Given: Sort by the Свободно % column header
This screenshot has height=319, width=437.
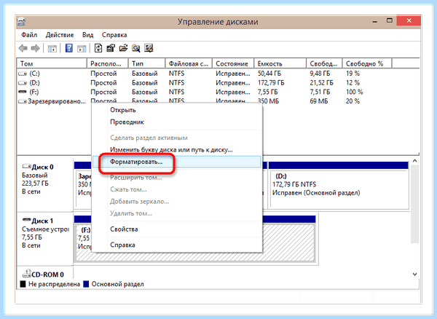Looking at the screenshot, I should coord(367,63).
